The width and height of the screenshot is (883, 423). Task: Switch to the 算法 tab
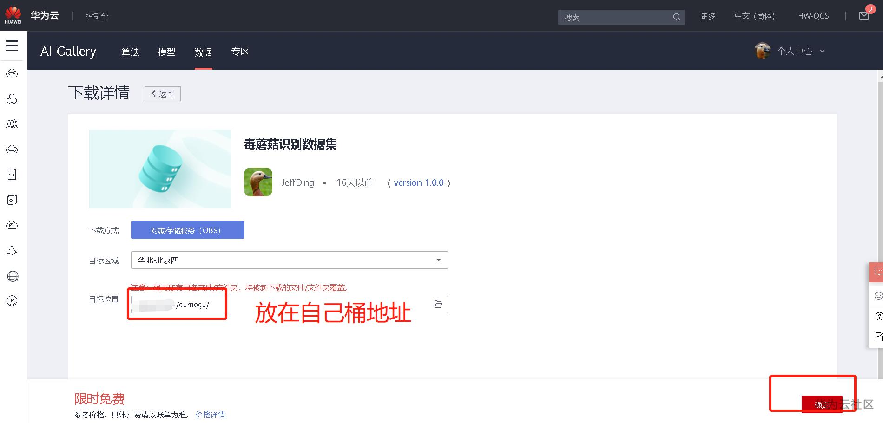[x=130, y=52]
